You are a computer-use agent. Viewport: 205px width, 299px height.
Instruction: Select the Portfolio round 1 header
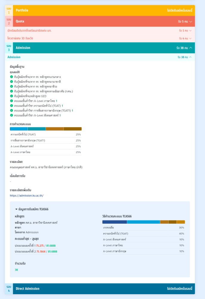click(x=100, y=10)
